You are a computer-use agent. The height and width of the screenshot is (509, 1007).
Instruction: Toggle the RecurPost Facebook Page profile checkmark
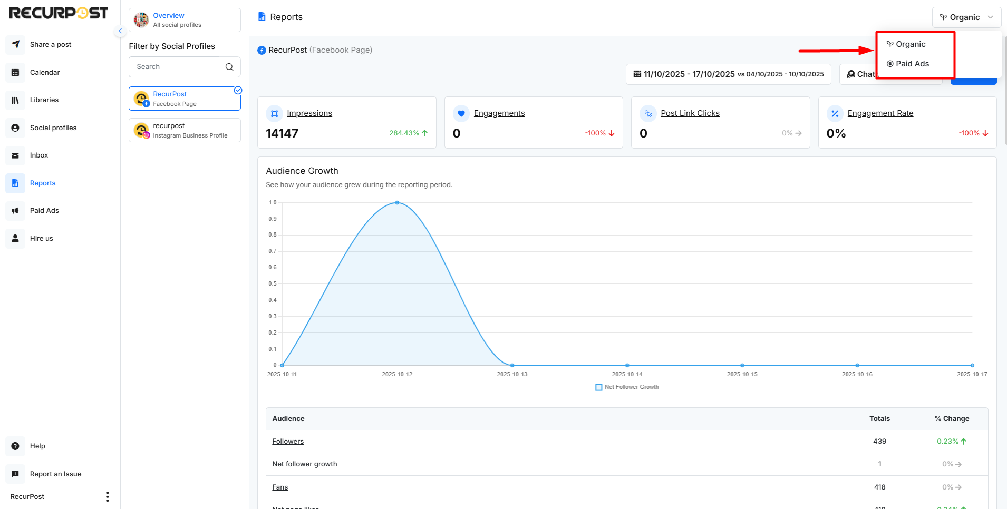[238, 91]
